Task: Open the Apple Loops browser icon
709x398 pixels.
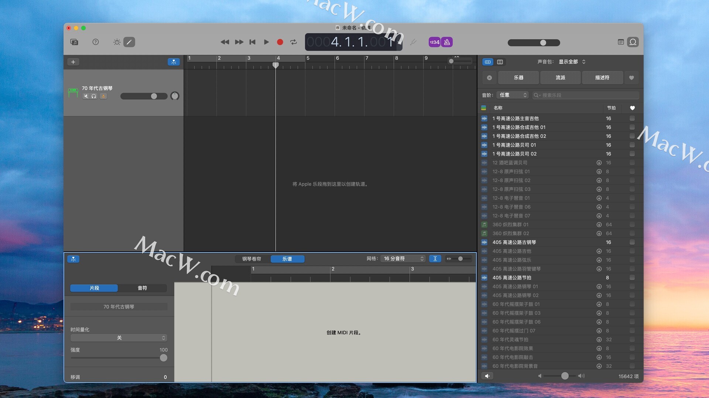Action: coord(633,42)
